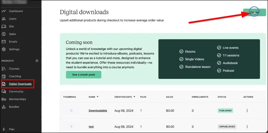Click the Users people icon
The image size is (268, 133).
pyautogui.click(x=4, y=19)
